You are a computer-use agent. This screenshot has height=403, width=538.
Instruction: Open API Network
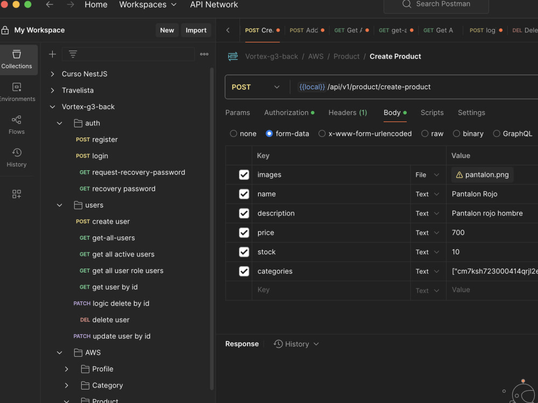point(214,4)
